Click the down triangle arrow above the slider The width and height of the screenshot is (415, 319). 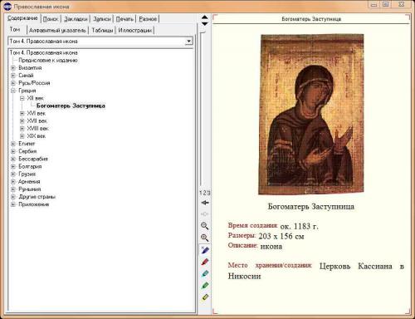click(x=205, y=24)
